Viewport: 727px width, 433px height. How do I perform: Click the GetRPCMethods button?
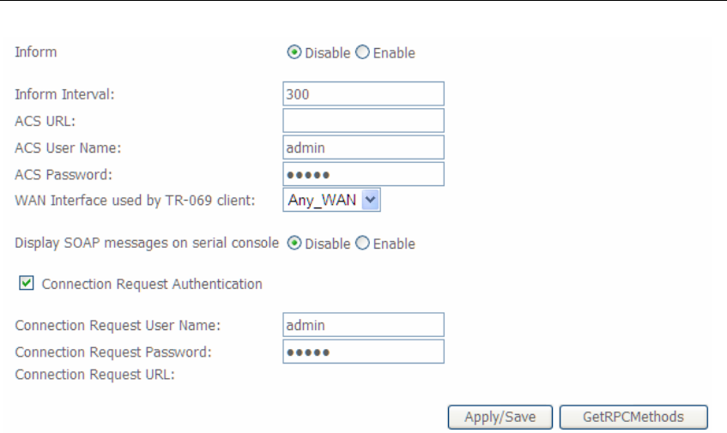tap(633, 417)
